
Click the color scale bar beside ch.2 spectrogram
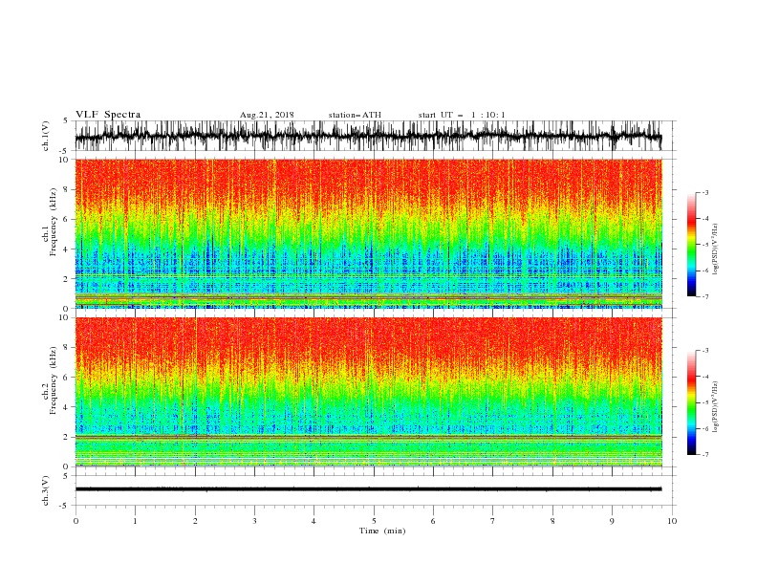pos(691,402)
